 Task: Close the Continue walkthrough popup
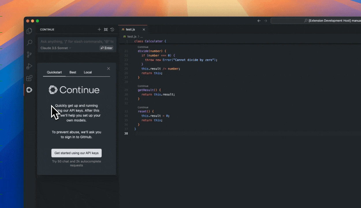pyautogui.click(x=108, y=68)
